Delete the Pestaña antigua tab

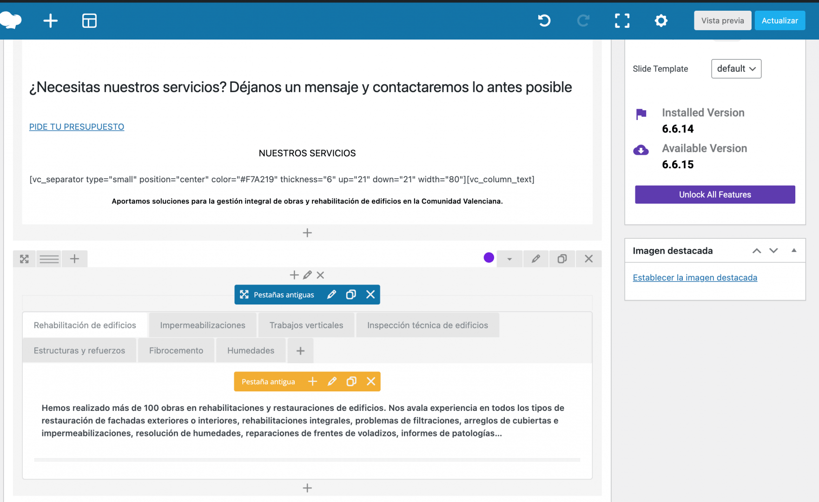pyautogui.click(x=371, y=381)
